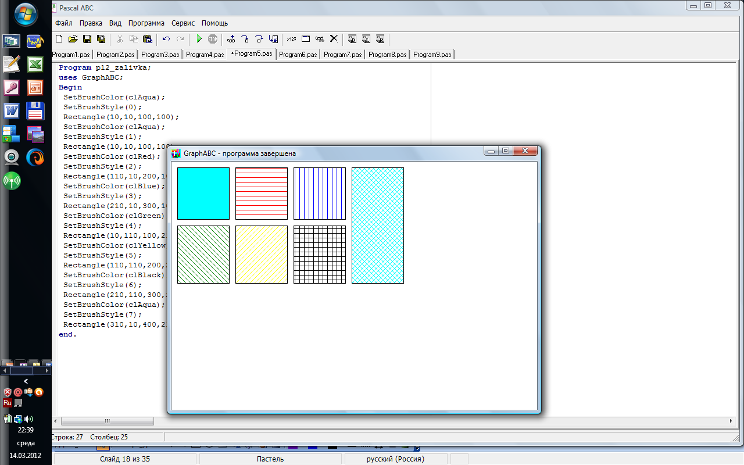Viewport: 744px width, 465px height.
Task: Add watch expression glasses-plus icon
Action: click(x=231, y=39)
